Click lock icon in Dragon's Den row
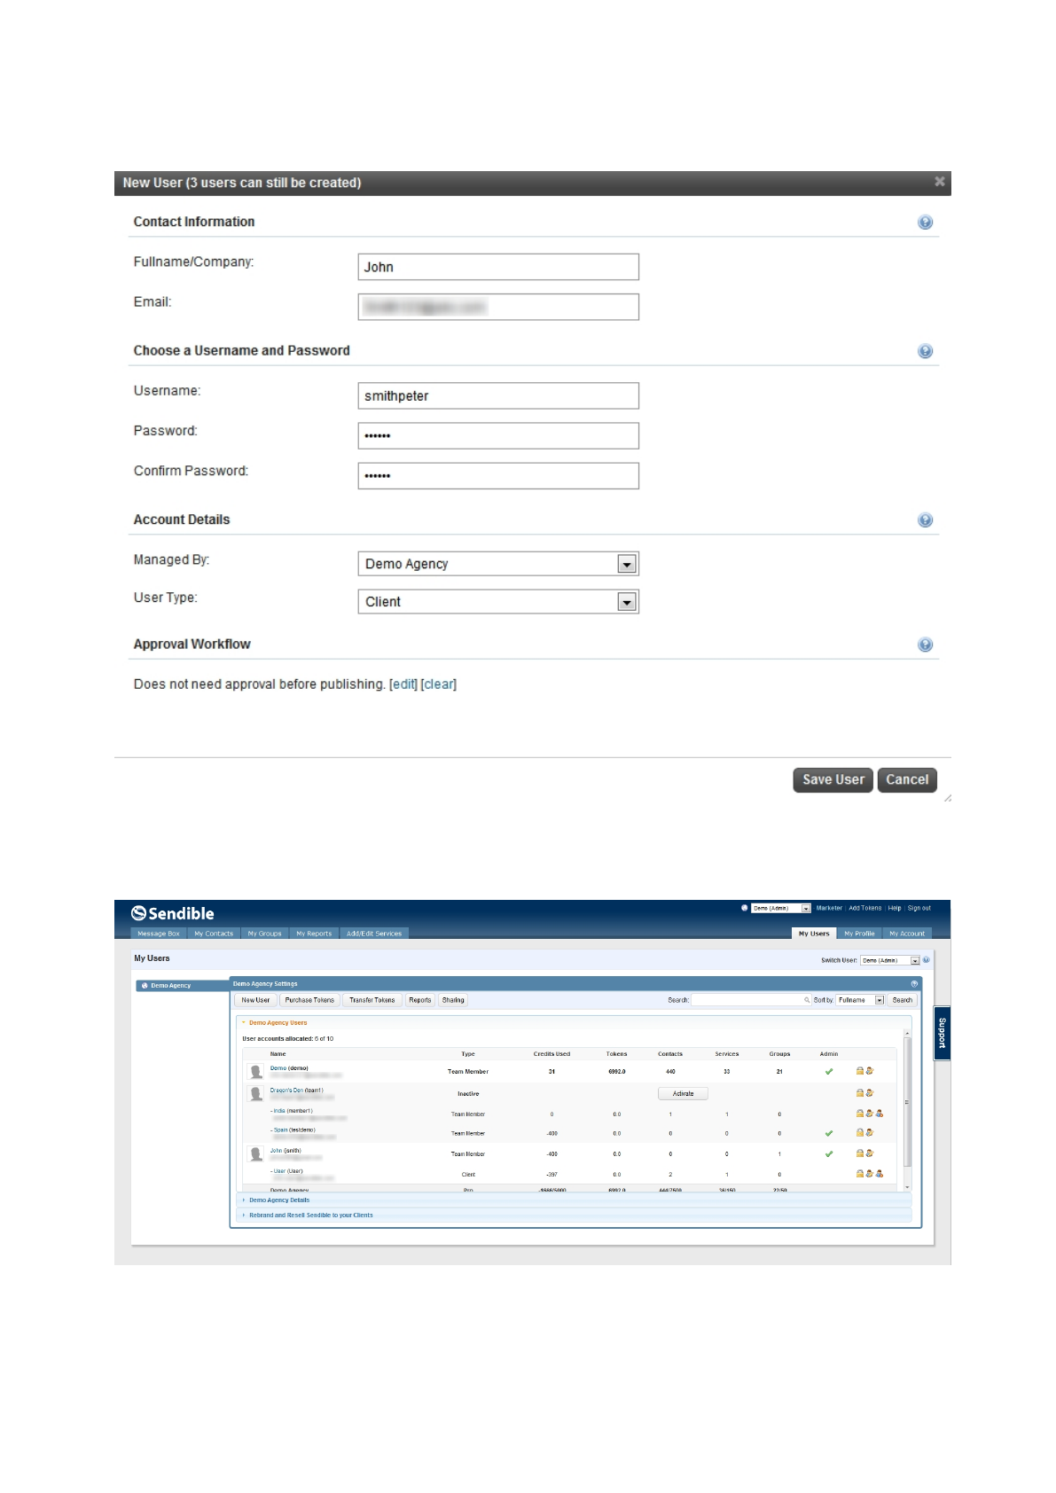This screenshot has width=1056, height=1493. [859, 1093]
